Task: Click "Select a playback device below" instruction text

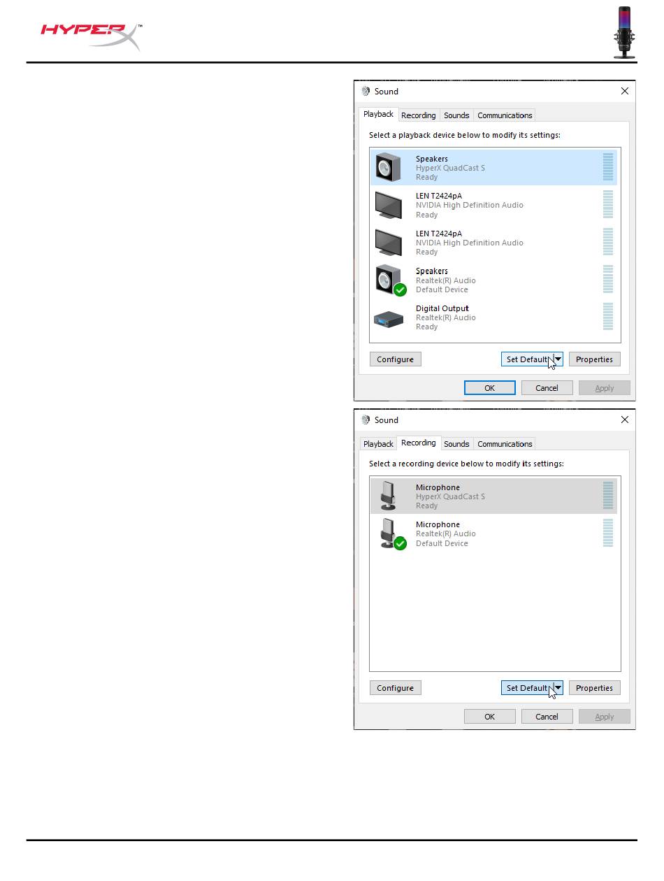Action: (x=465, y=135)
